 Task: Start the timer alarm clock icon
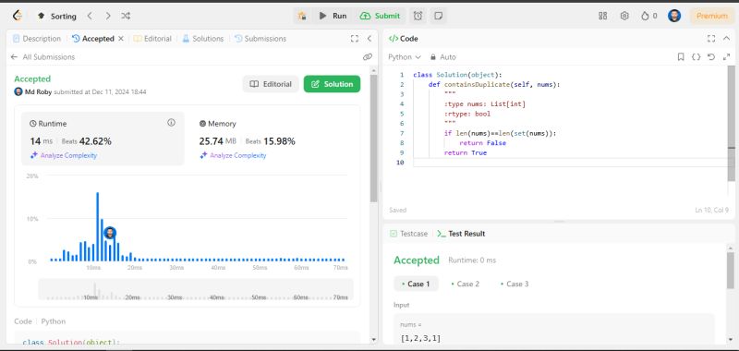[418, 16]
